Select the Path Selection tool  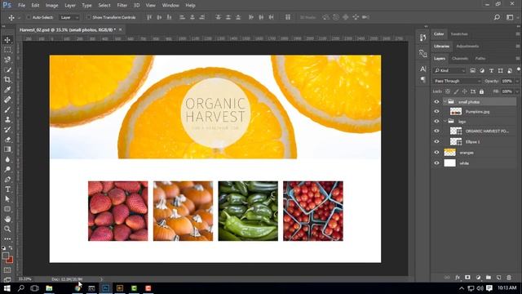[x=7, y=199]
